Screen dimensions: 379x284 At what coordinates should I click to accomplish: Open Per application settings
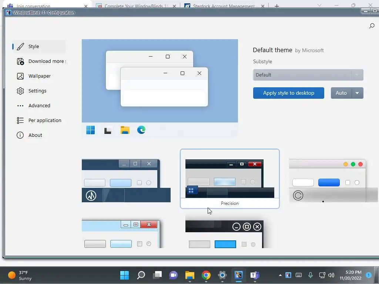(39, 120)
